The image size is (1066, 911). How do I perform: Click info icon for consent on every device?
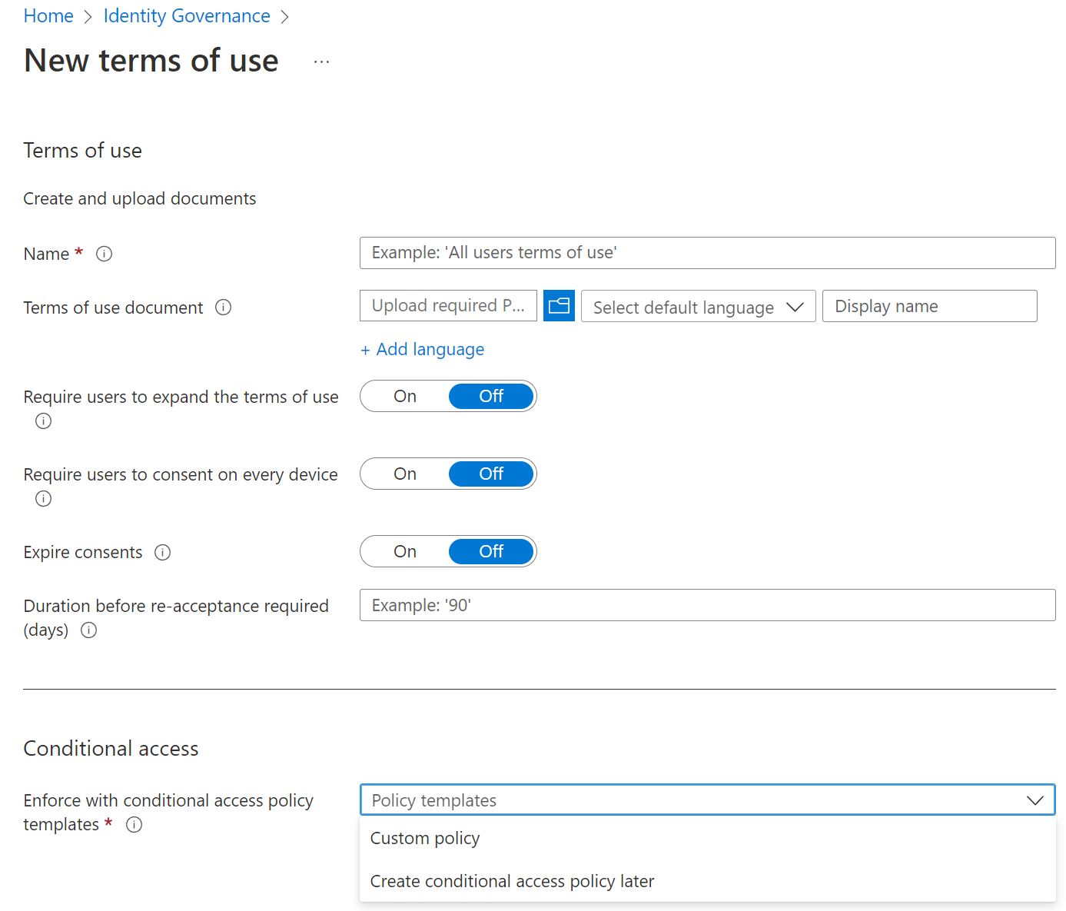click(x=43, y=498)
